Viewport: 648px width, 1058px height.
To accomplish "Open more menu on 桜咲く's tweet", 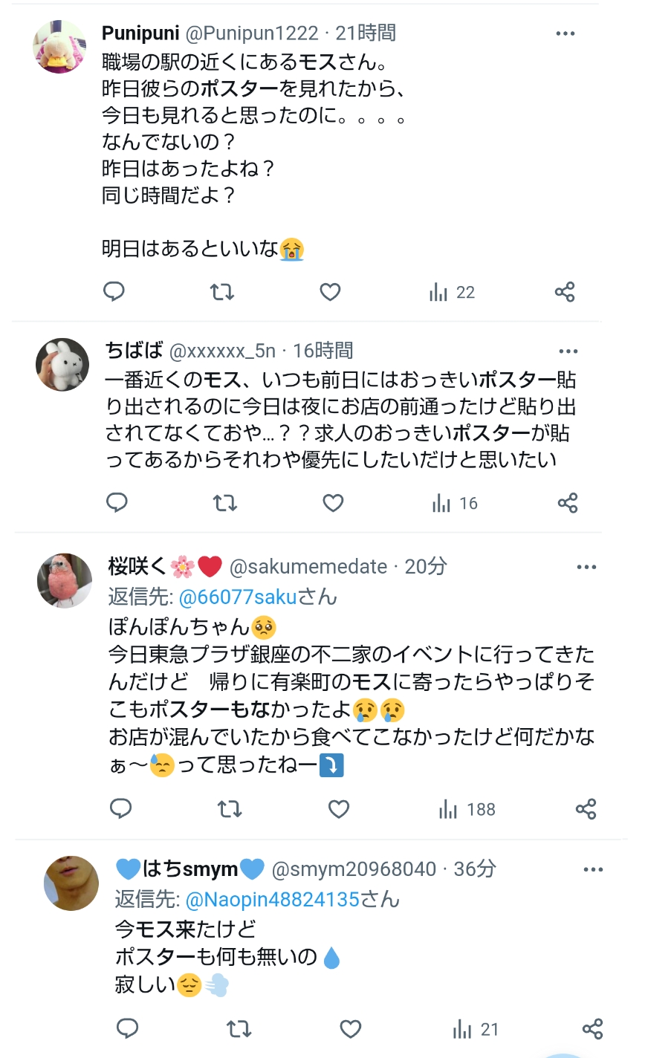I will 586,567.
